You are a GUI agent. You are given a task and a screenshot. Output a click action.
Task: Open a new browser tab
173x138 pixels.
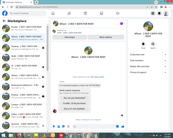[36, 2]
